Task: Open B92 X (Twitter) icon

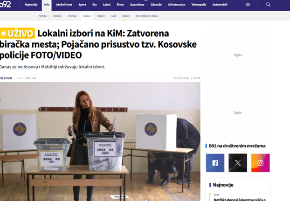Action: coord(238,163)
